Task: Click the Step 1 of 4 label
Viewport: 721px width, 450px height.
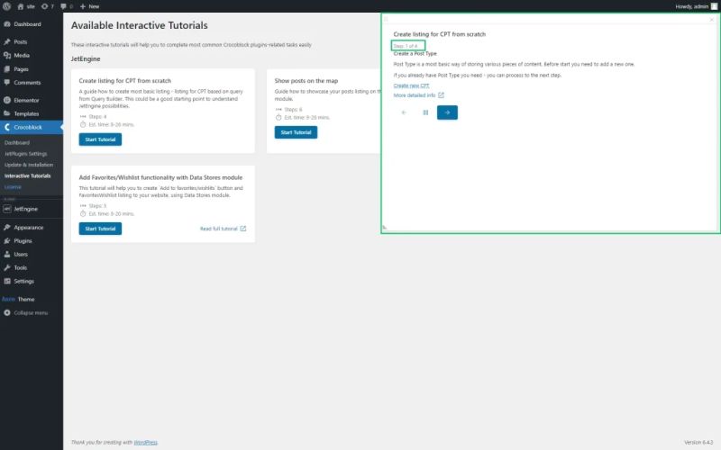Action: (406, 46)
